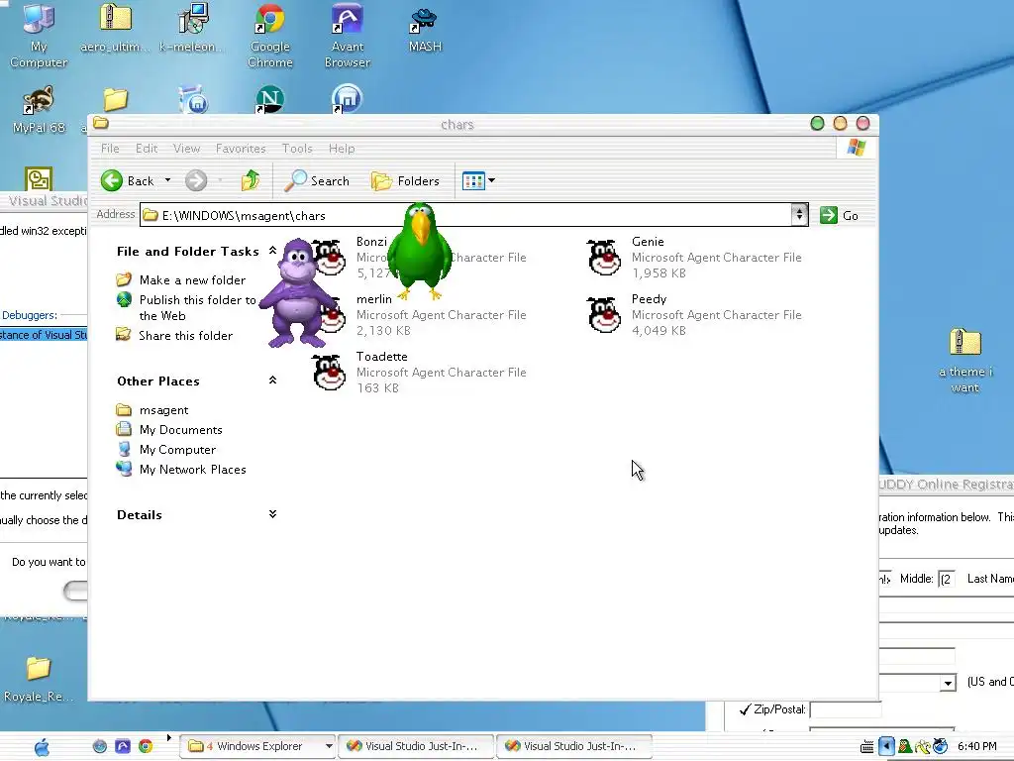Select the Peedy character file icon
Screen dimensions: 1014x761
(604, 315)
